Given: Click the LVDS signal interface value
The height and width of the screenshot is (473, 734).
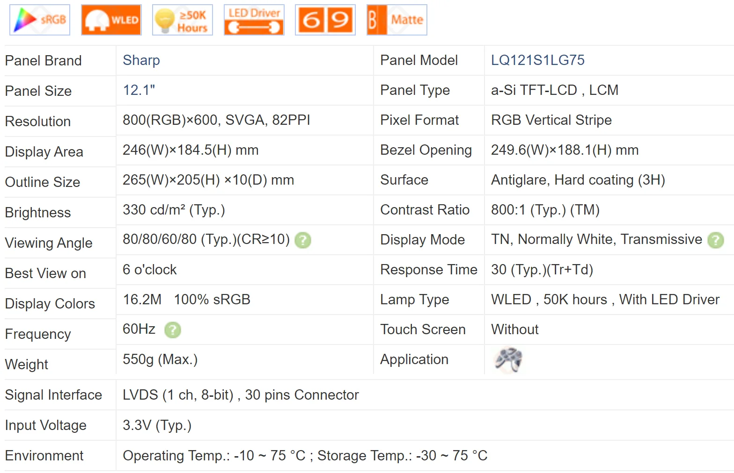Looking at the screenshot, I should click(x=240, y=395).
